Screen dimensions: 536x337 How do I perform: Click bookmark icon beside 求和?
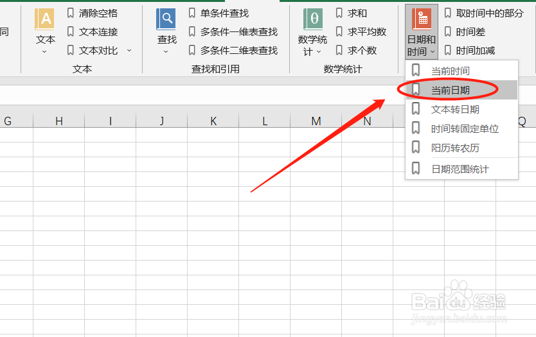click(x=339, y=13)
